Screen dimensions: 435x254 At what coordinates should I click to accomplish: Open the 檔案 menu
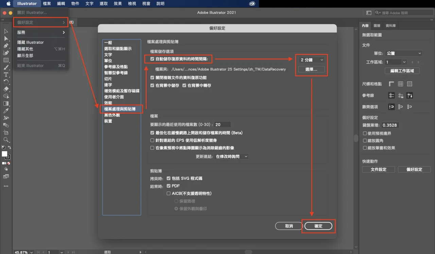(x=47, y=4)
